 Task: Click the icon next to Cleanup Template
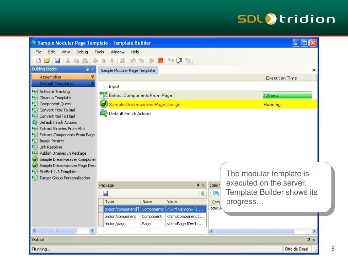[x=35, y=98]
